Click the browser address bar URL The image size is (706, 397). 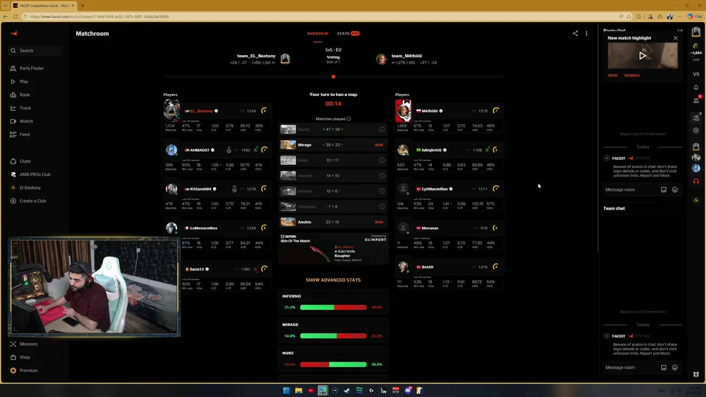99,17
